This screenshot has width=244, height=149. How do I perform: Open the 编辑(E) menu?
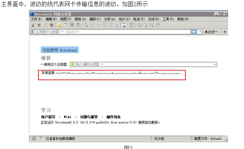click(x=51, y=19)
